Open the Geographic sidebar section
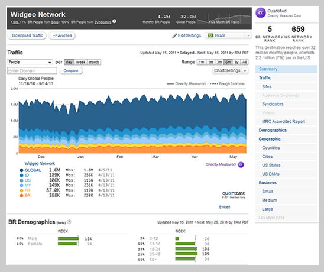The height and width of the screenshot is (272, 324). (x=286, y=139)
